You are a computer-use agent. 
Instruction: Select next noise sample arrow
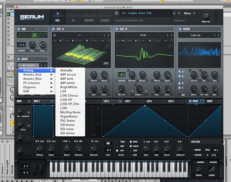pos(45,65)
